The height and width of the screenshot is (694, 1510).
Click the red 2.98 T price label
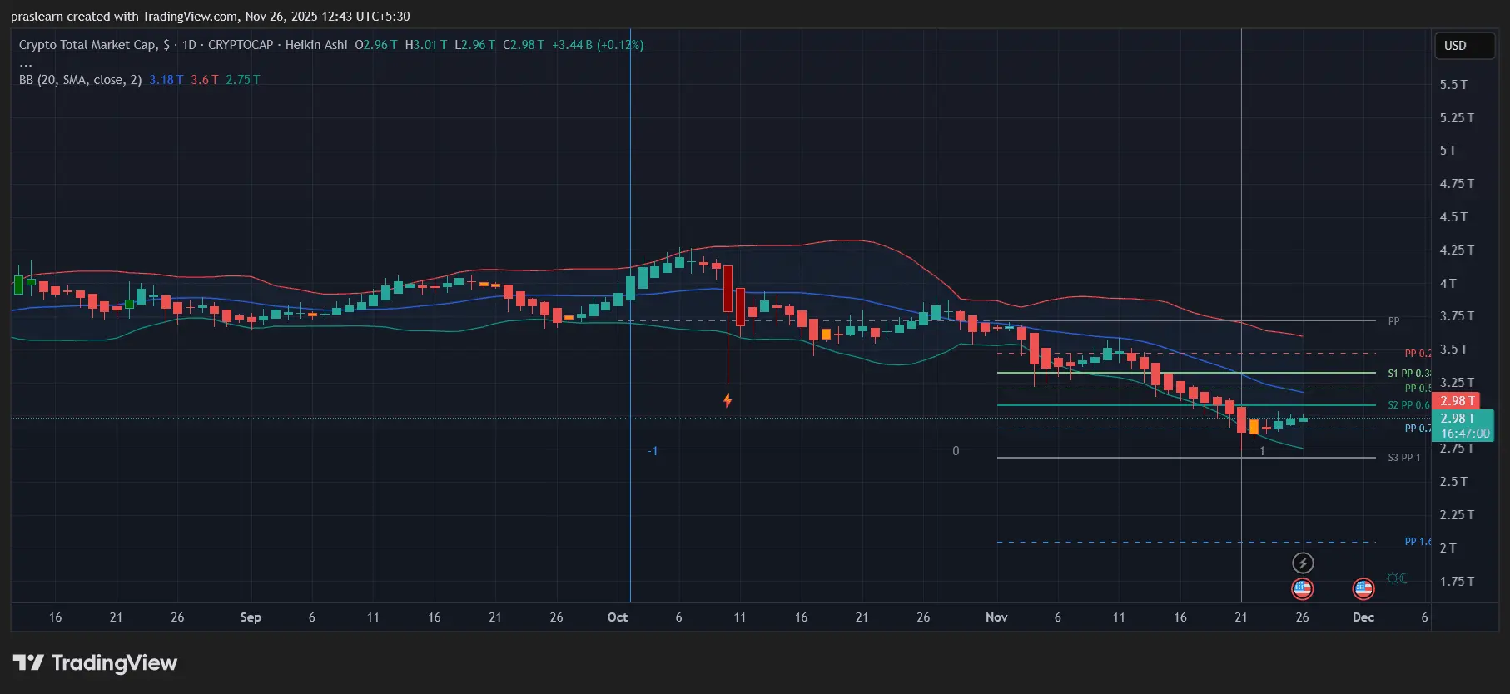(1458, 401)
